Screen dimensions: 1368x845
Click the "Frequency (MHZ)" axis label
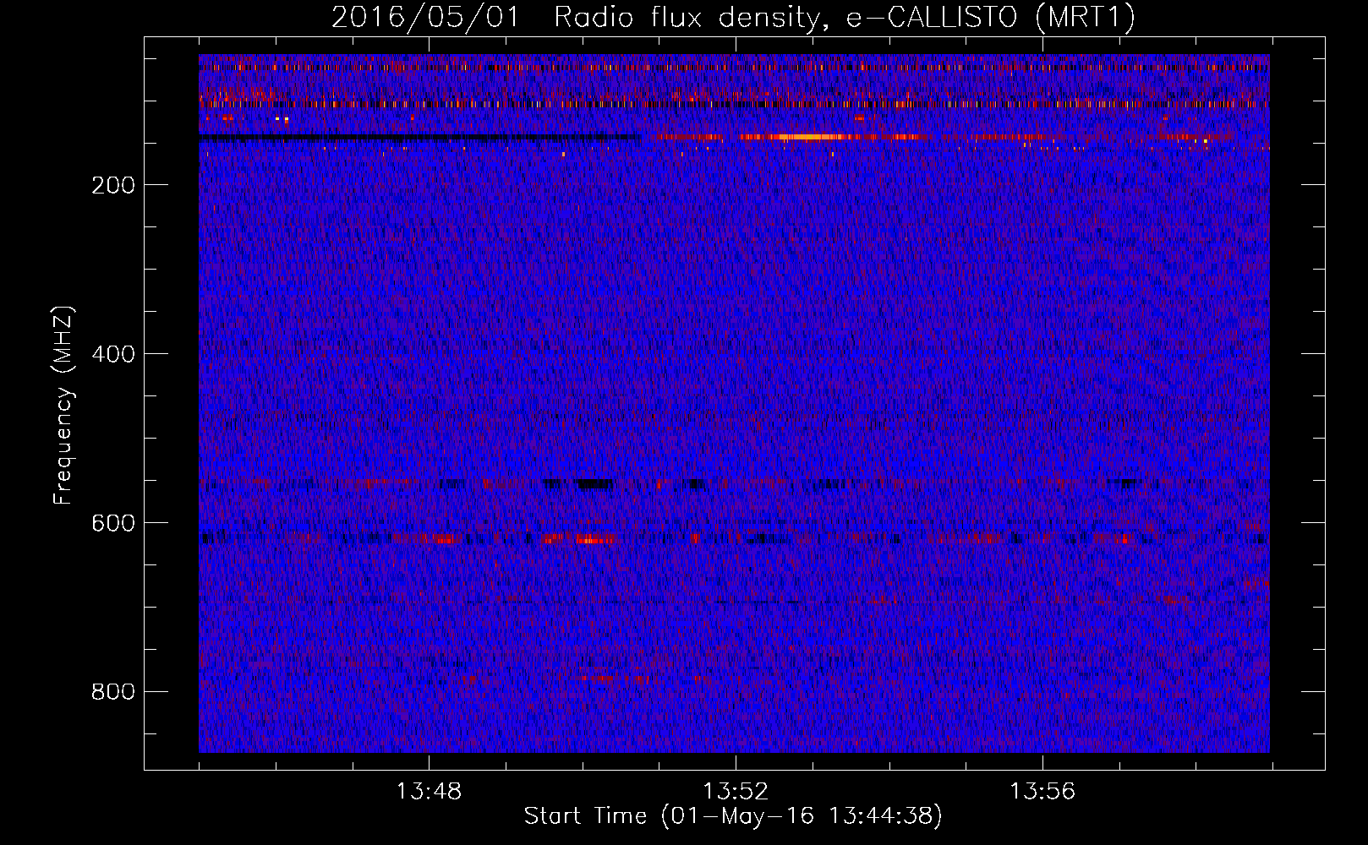click(63, 406)
